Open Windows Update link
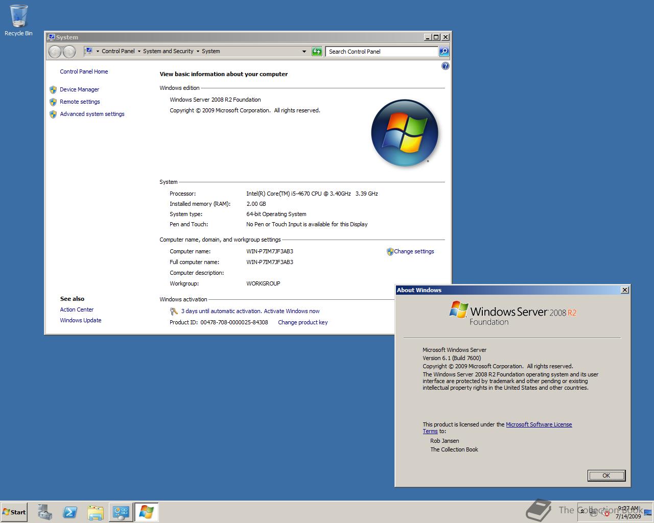 pos(81,320)
